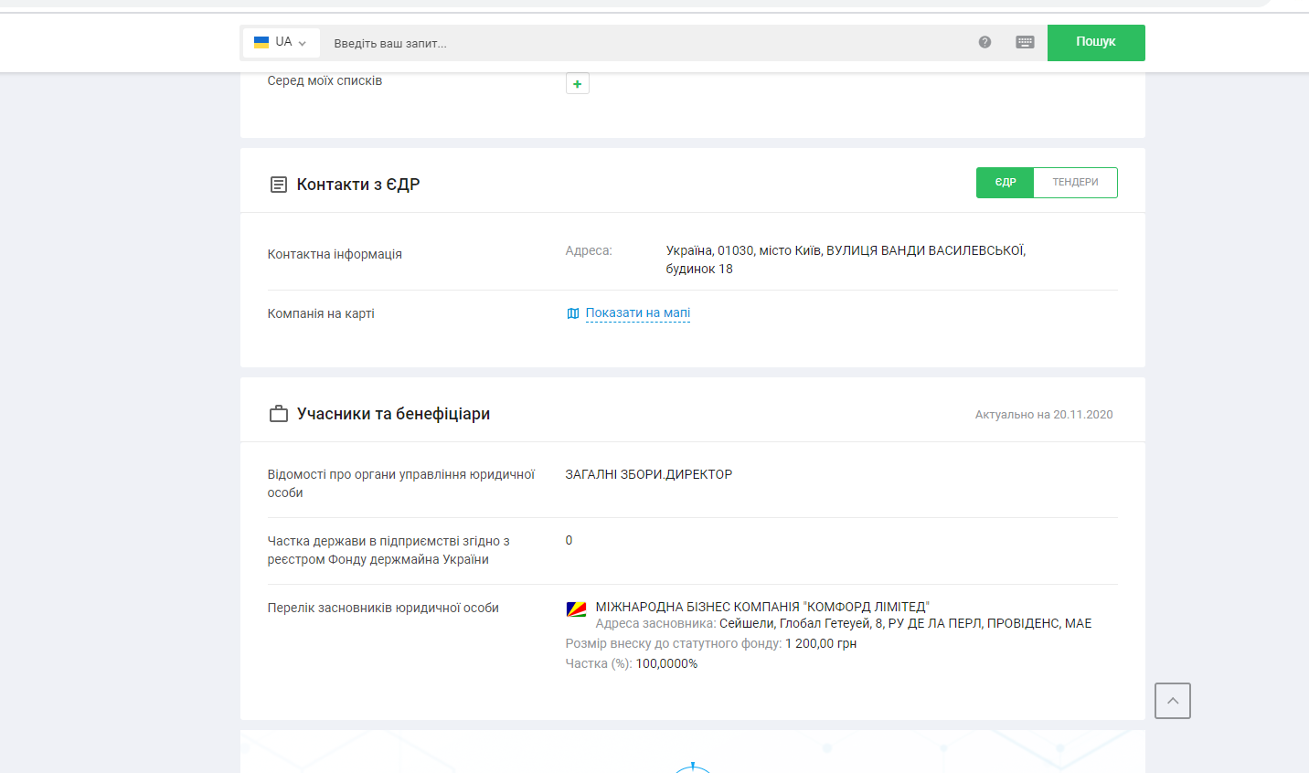The height and width of the screenshot is (773, 1309).
Task: Click the Серед моїх списків label
Action: 325,80
